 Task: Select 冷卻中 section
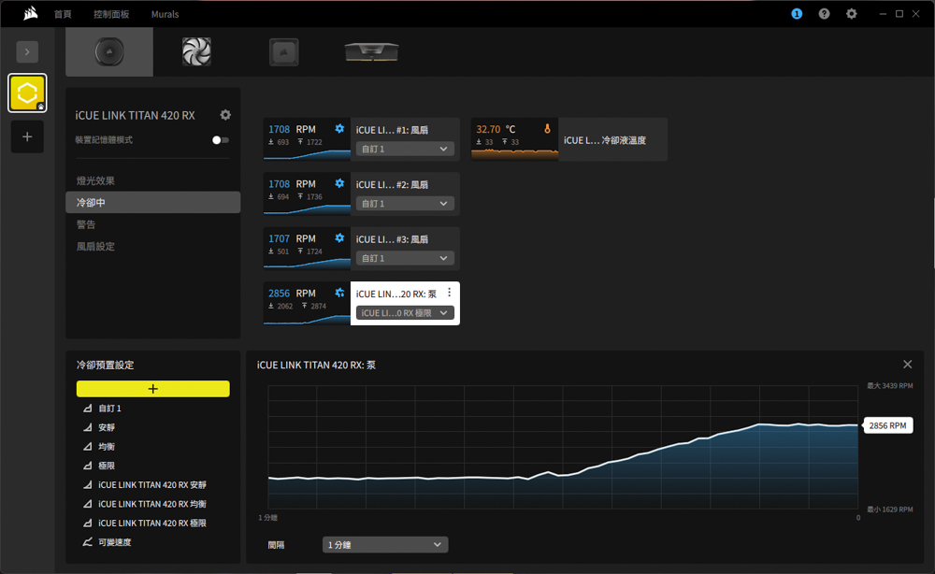coord(153,203)
